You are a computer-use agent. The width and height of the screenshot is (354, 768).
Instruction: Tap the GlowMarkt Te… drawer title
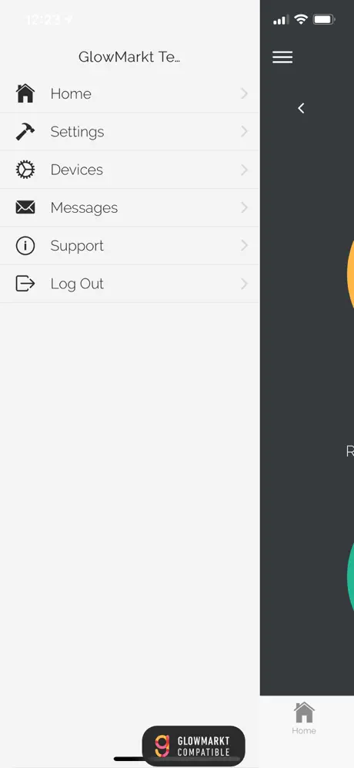click(129, 57)
